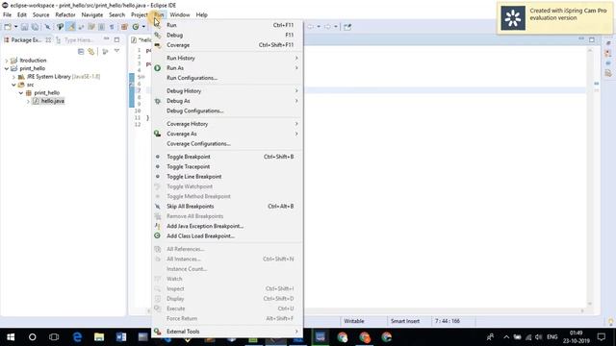Click the New Java Class toolbar icon

pyautogui.click(x=136, y=27)
